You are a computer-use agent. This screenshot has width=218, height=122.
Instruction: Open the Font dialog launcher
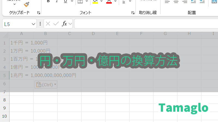(x=133, y=13)
